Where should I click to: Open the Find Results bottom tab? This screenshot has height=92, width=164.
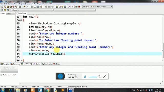[x=47, y=64]
